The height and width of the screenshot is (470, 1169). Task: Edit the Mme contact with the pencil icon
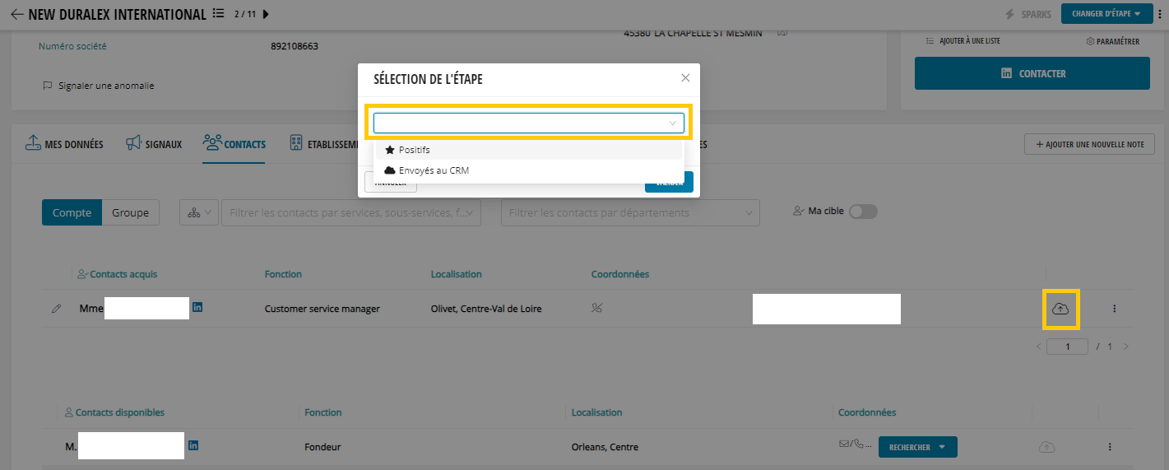[x=57, y=309]
